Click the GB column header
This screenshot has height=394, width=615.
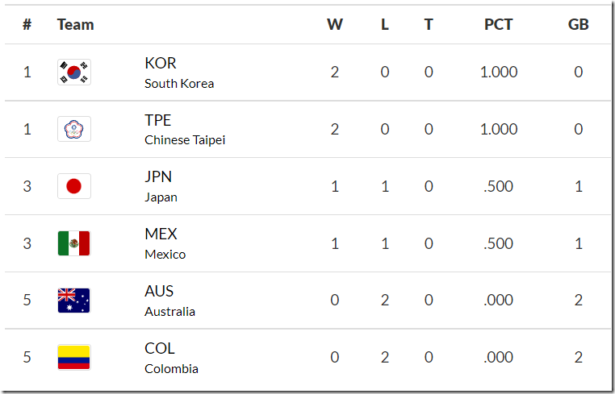(x=578, y=24)
